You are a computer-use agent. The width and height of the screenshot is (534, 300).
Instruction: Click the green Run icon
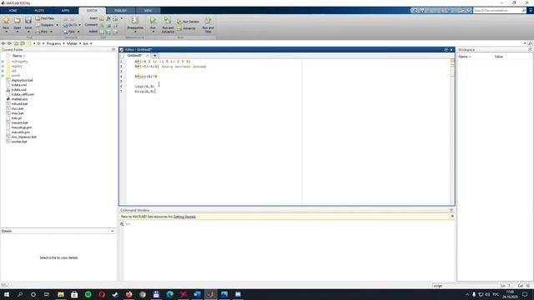[x=154, y=20]
